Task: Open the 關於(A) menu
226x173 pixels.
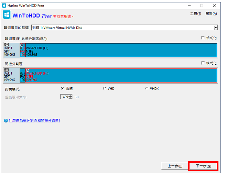Action: click(211, 13)
